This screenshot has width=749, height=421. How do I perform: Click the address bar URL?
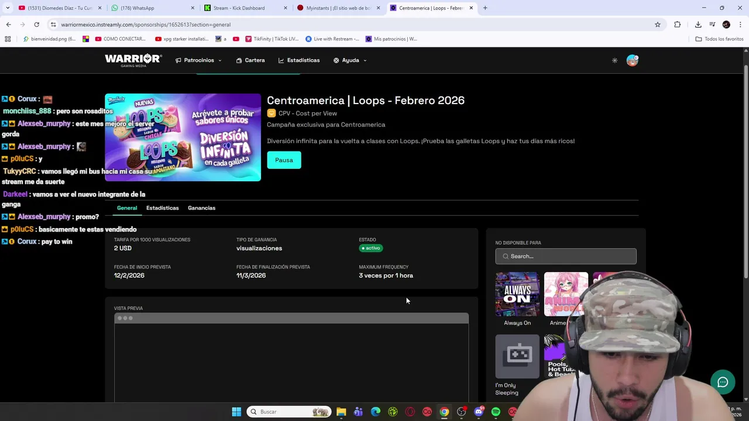(x=146, y=25)
